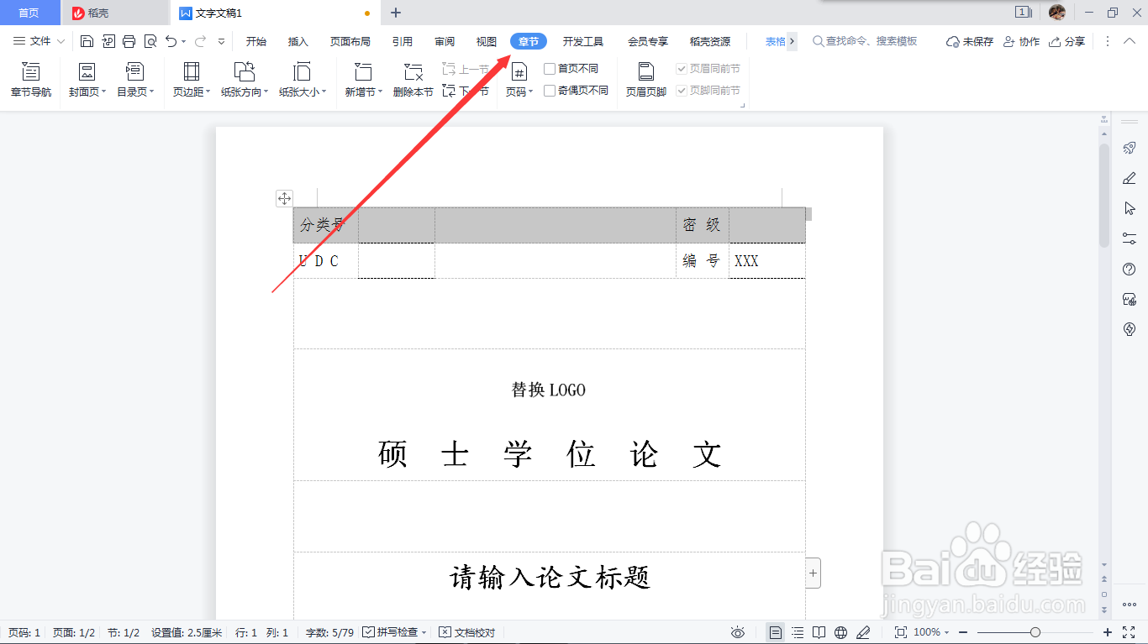Show more tabs with arrow next to 表格
Viewport: 1148px width, 644px height.
click(792, 41)
